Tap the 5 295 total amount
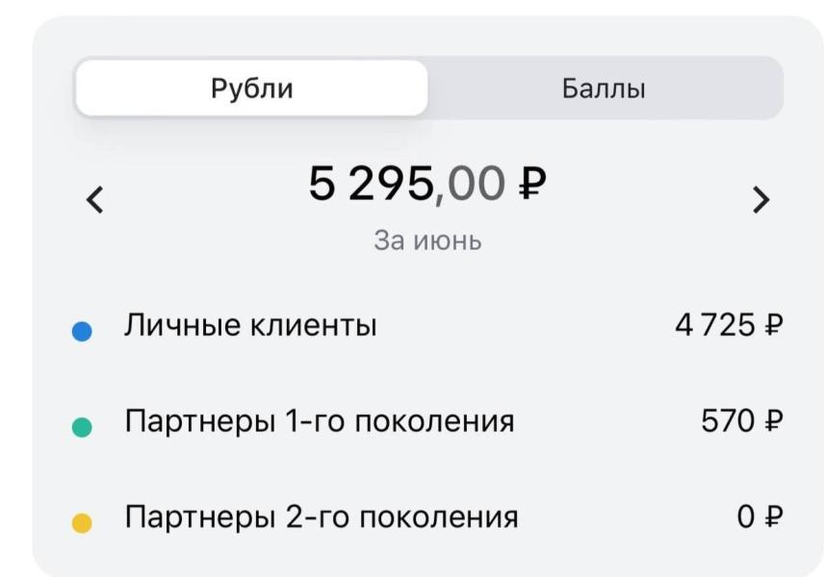Viewport: 825px width, 577px height. click(x=371, y=184)
